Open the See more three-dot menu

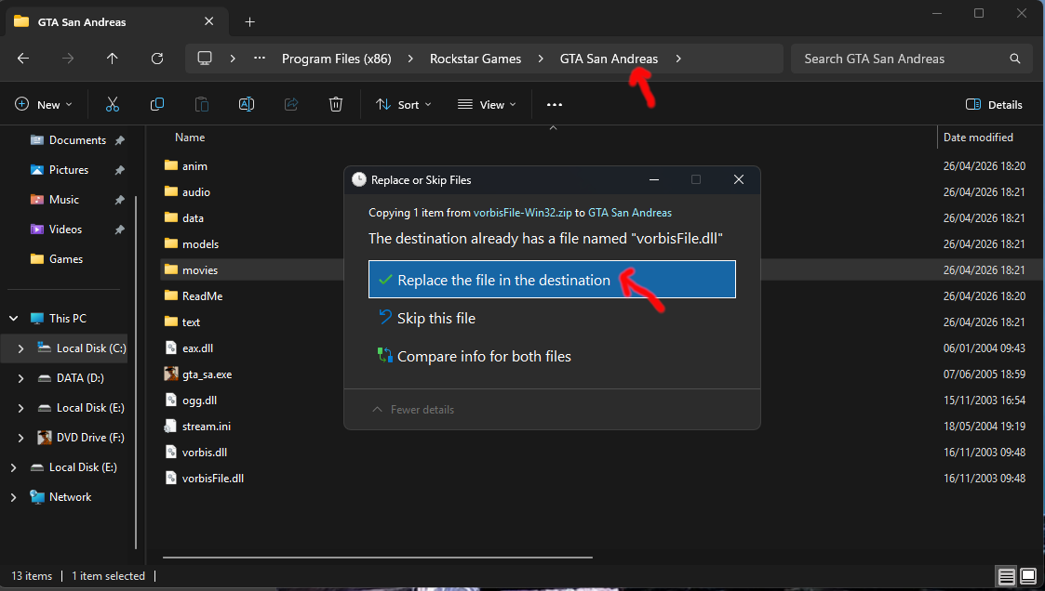555,104
